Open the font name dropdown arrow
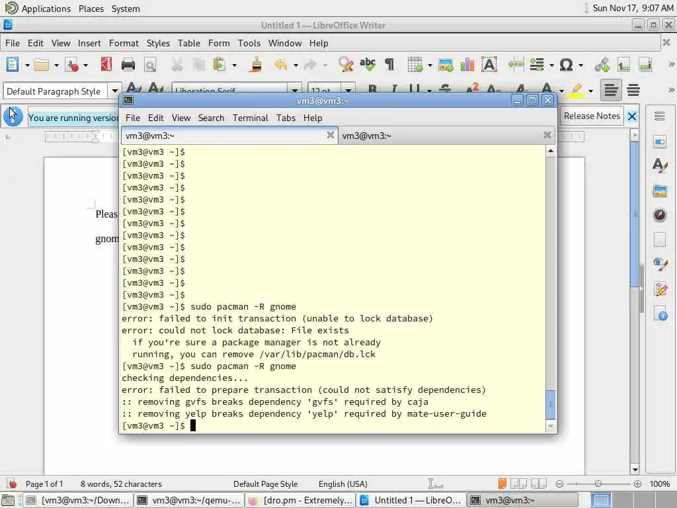Viewport: 677px width, 508px height. 295,89
